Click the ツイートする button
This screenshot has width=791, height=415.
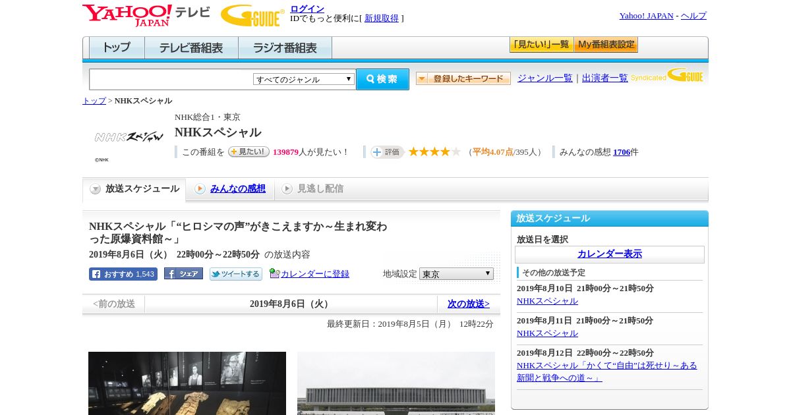[236, 274]
